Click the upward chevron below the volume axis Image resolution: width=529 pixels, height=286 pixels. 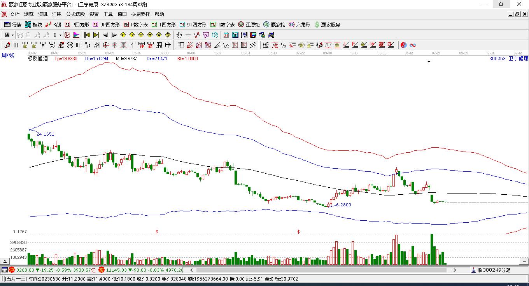point(5,262)
